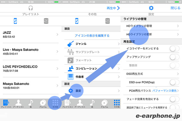Open JAZZ playlist chevron
This screenshot has width=182, height=121.
[x=57, y=35]
